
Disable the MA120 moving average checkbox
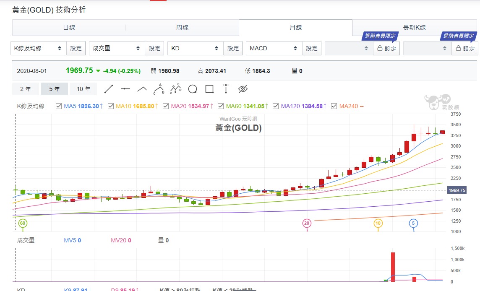(276, 106)
